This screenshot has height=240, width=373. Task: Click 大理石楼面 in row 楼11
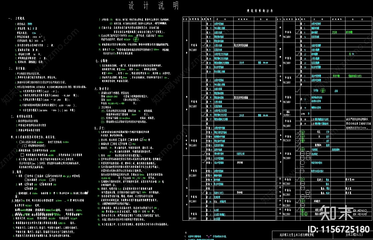pos(218,101)
